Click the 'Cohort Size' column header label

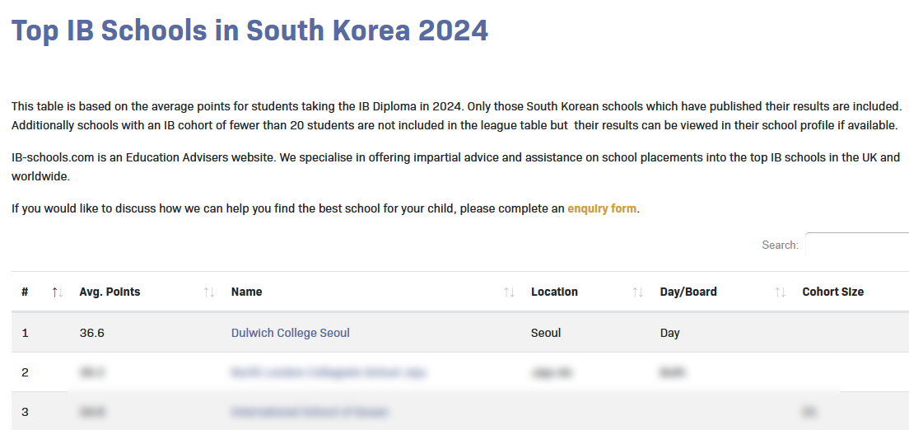tap(832, 292)
